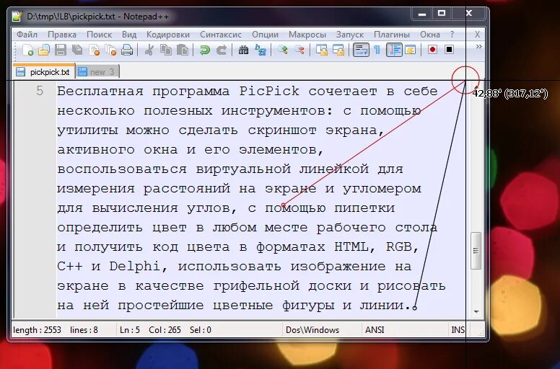Click the vertical scrollbar thumb
The height and width of the screenshot is (369, 560).
pyautogui.click(x=476, y=251)
